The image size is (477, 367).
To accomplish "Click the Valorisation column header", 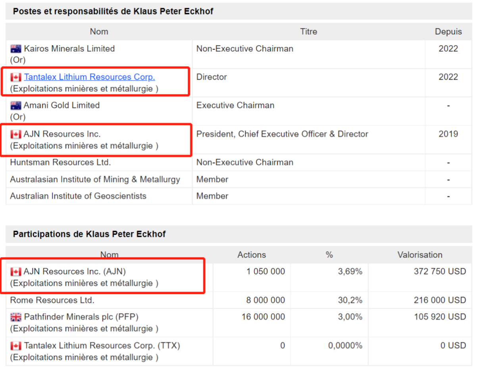I will coord(419,255).
